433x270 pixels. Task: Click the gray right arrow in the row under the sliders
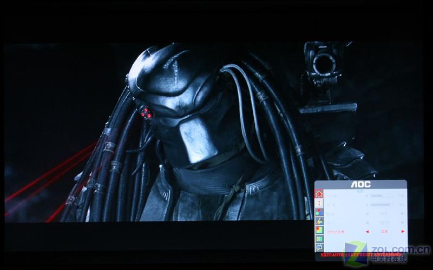tap(403, 213)
